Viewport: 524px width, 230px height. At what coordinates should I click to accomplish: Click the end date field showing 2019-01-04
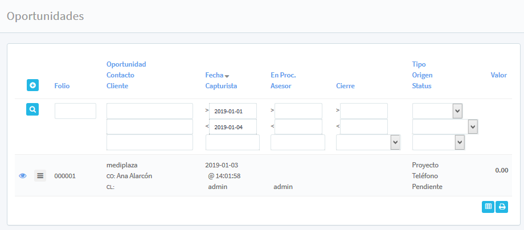click(233, 127)
